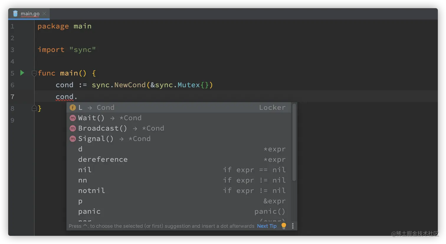Viewport: 446px width, 244px height.
Task: Click Mutex type in line 6
Action: point(189,85)
